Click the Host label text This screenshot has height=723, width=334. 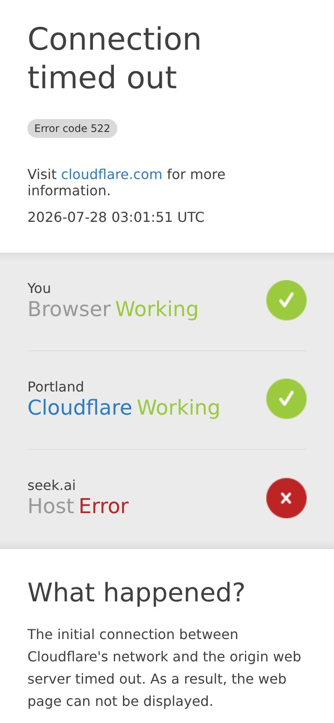(51, 506)
